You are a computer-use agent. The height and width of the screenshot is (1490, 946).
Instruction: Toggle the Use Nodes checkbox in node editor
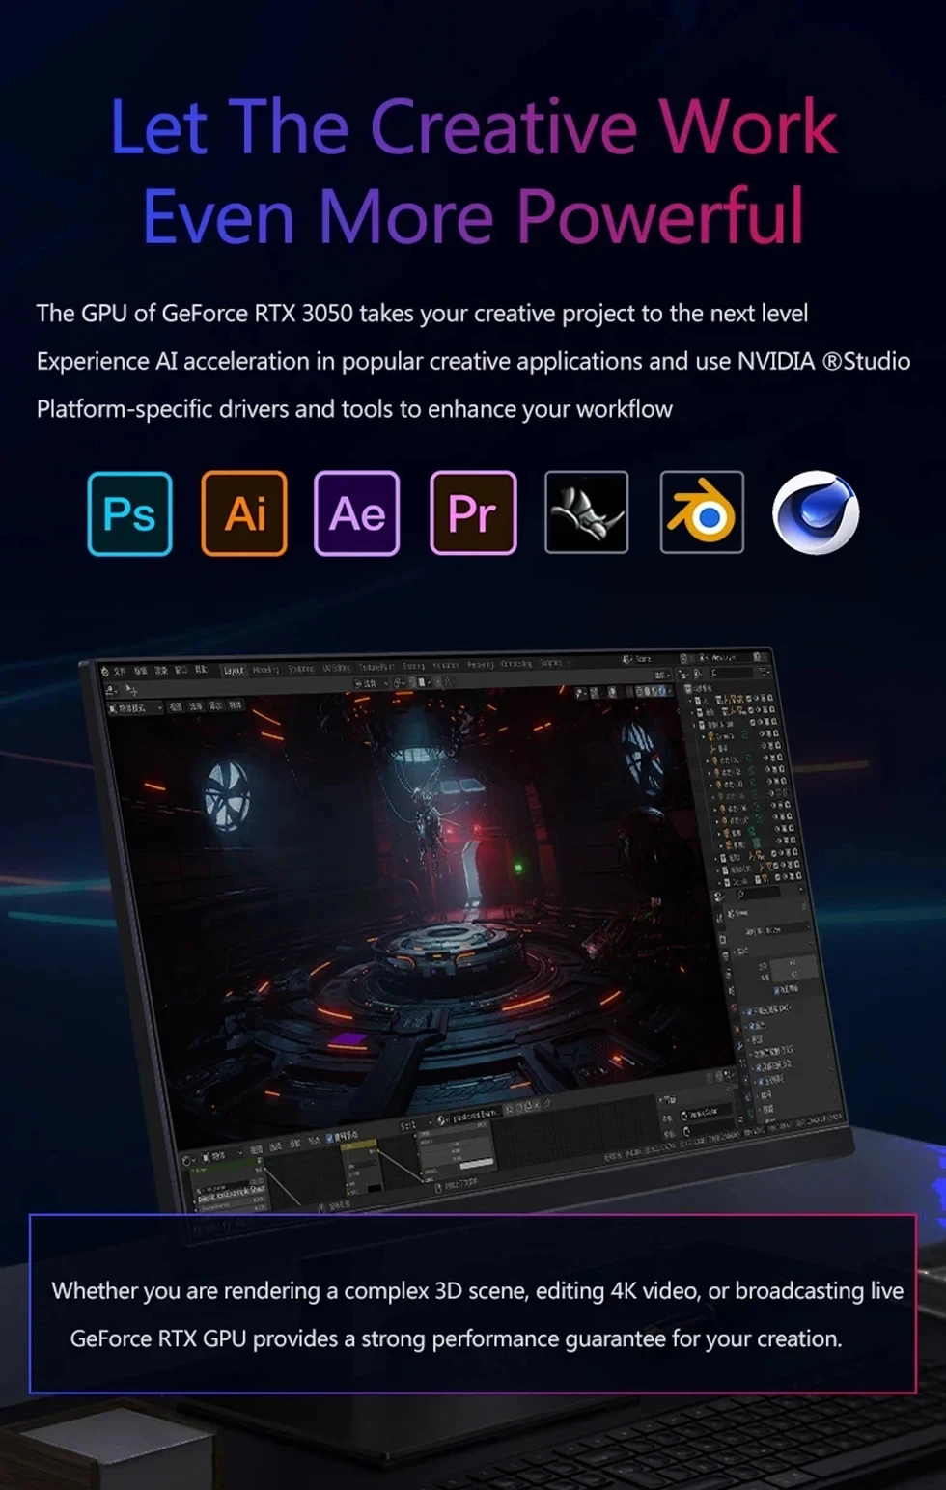coord(331,1139)
